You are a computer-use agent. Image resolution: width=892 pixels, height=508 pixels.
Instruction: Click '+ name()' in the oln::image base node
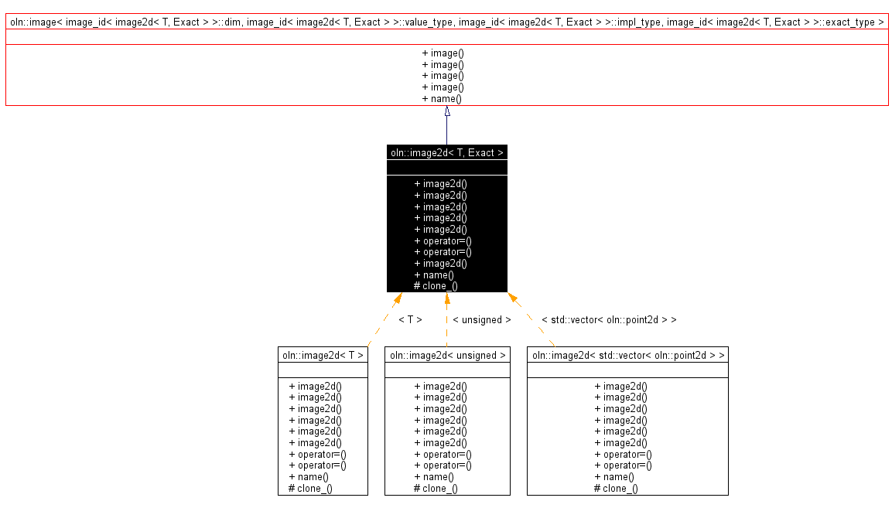tap(442, 99)
